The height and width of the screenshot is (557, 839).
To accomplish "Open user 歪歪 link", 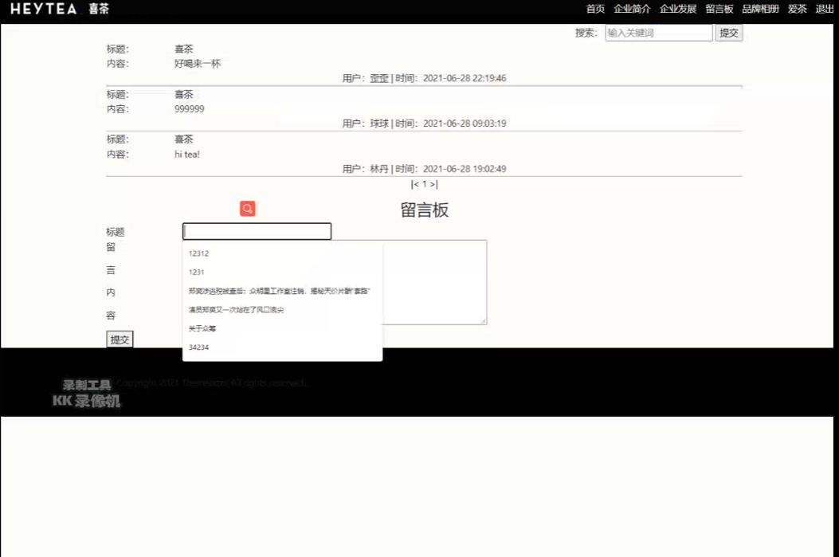I will coord(379,78).
